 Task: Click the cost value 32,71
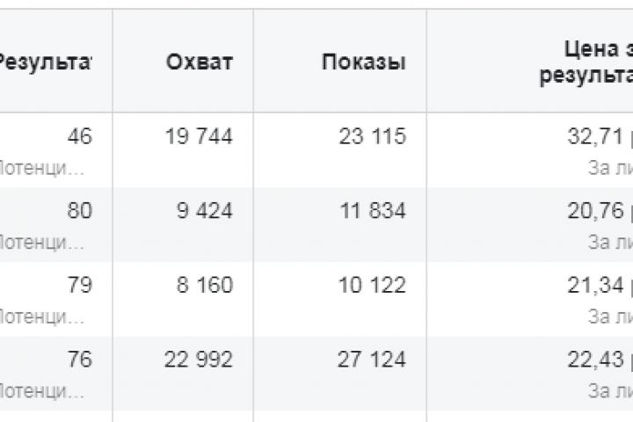597,136
